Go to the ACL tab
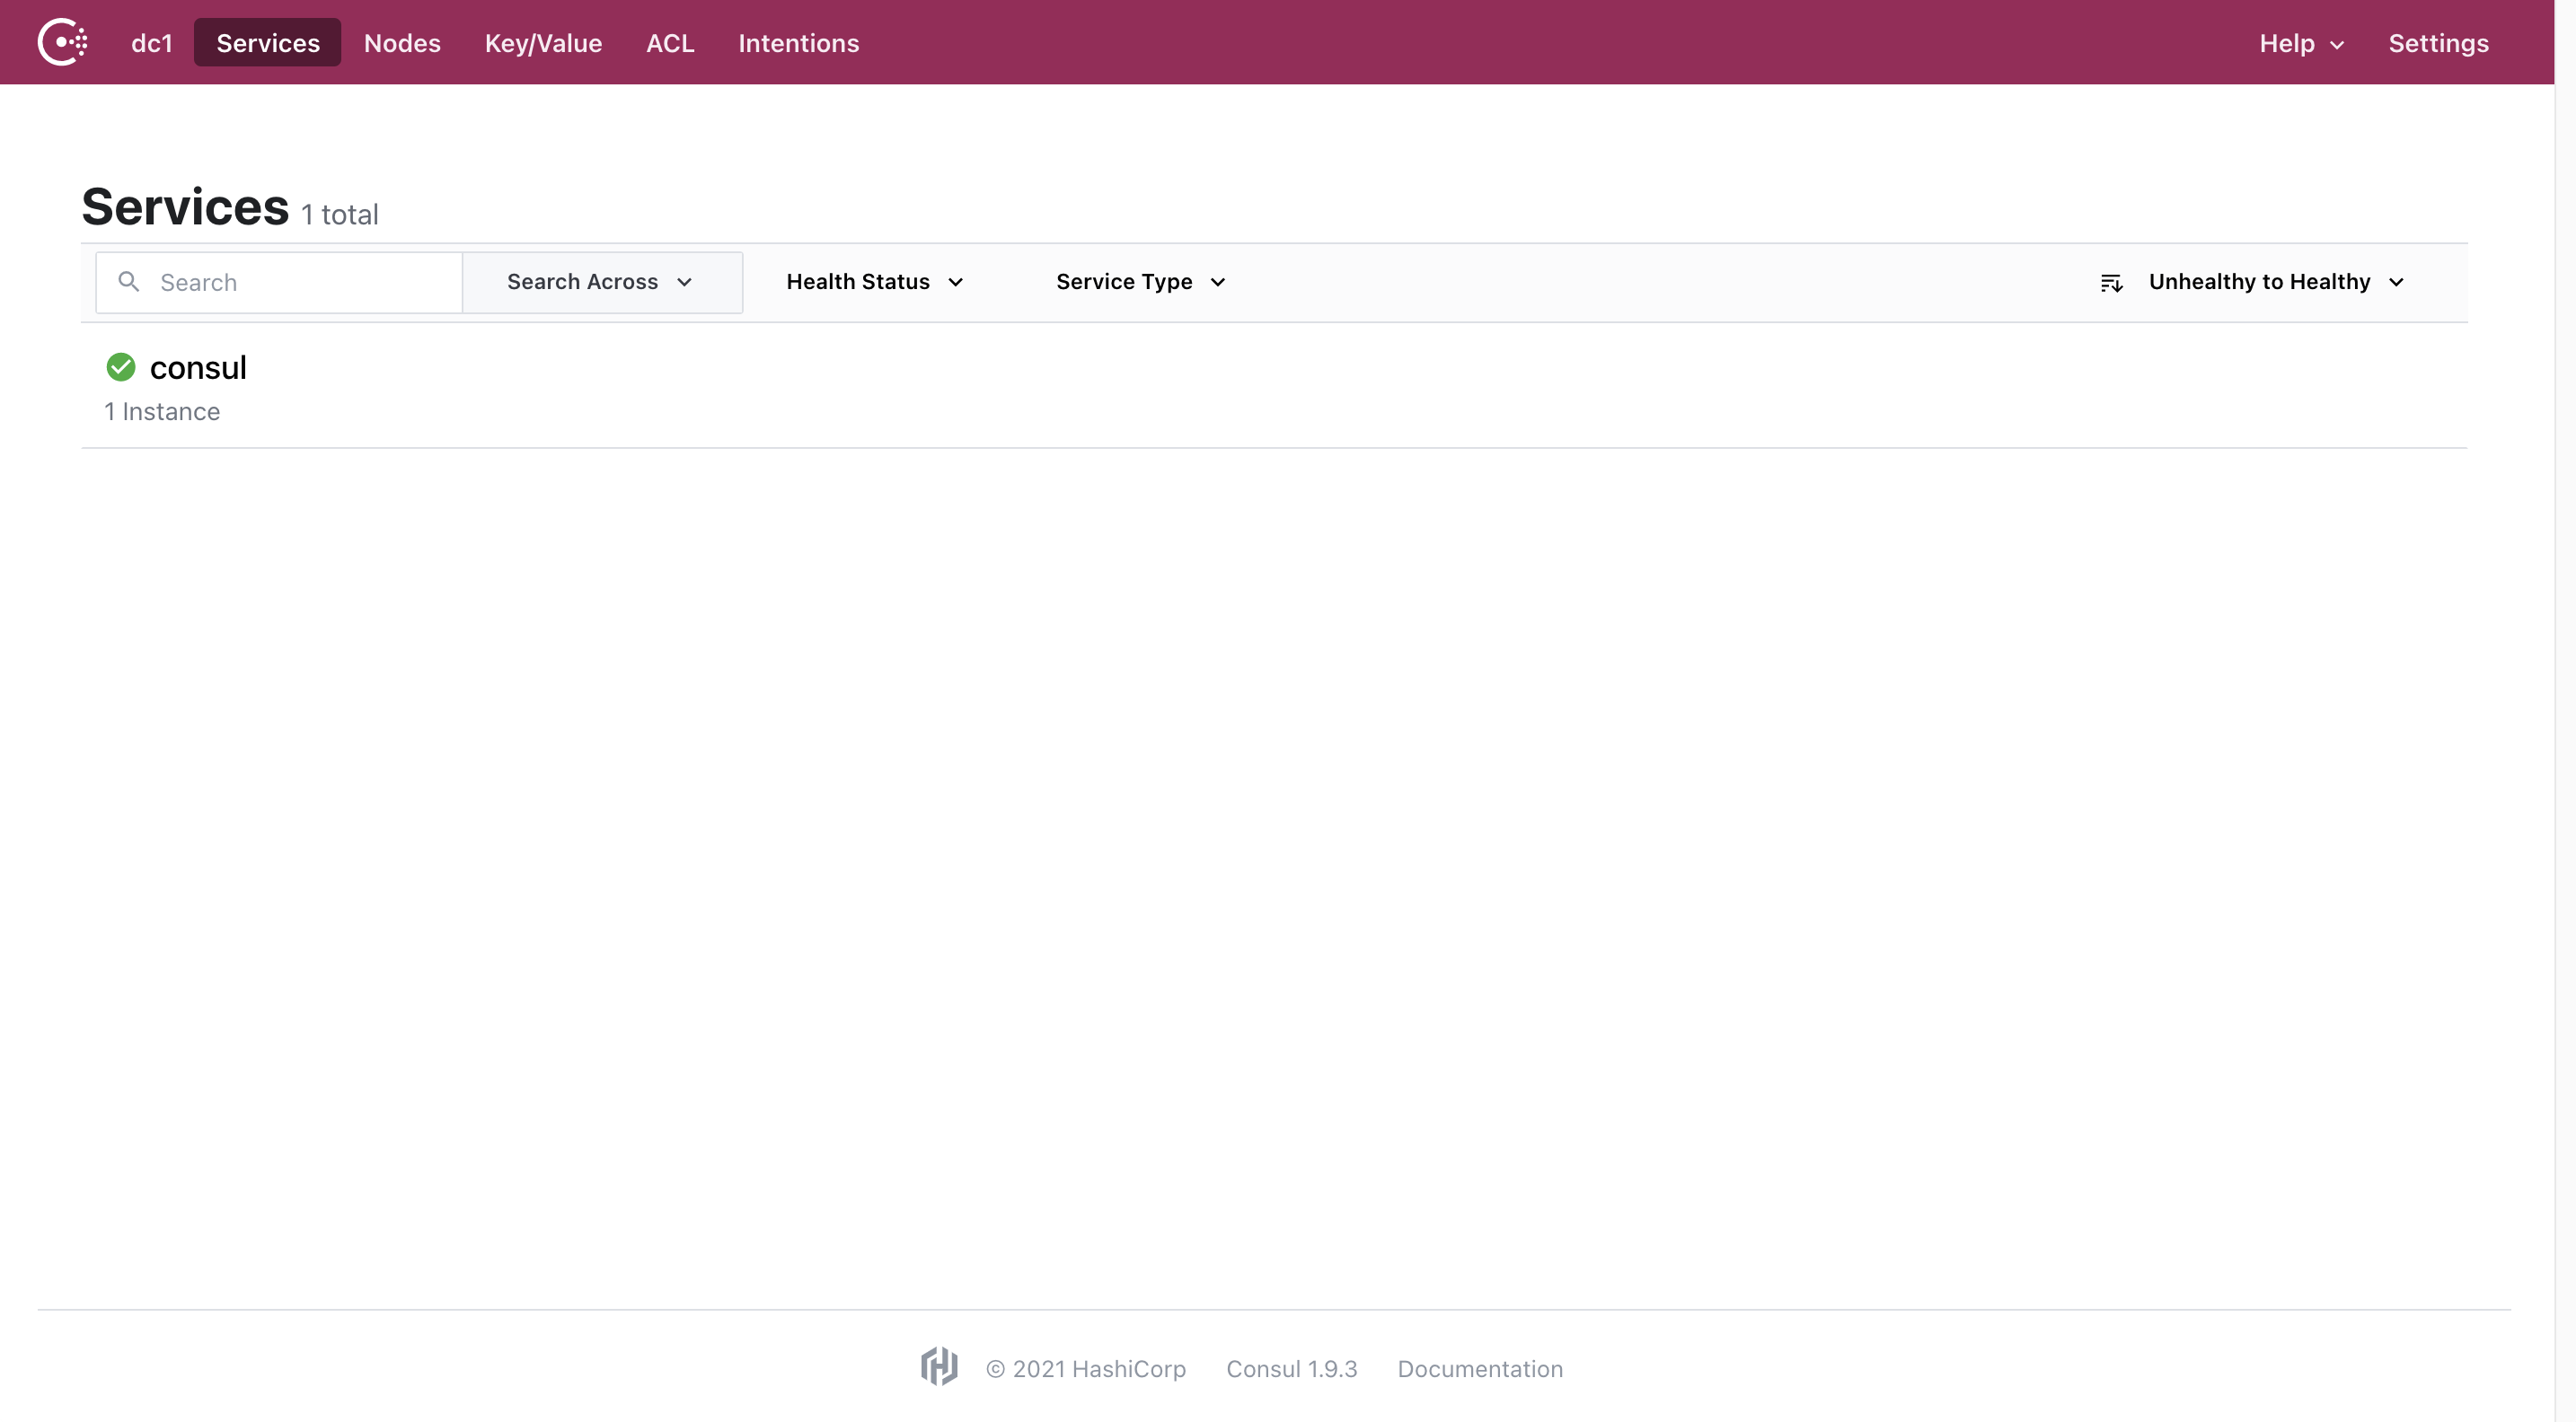Viewport: 2576px width, 1422px height. tap(670, 43)
